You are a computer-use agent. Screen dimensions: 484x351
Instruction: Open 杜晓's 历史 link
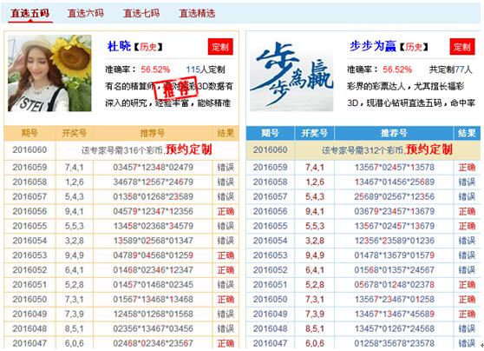point(148,47)
